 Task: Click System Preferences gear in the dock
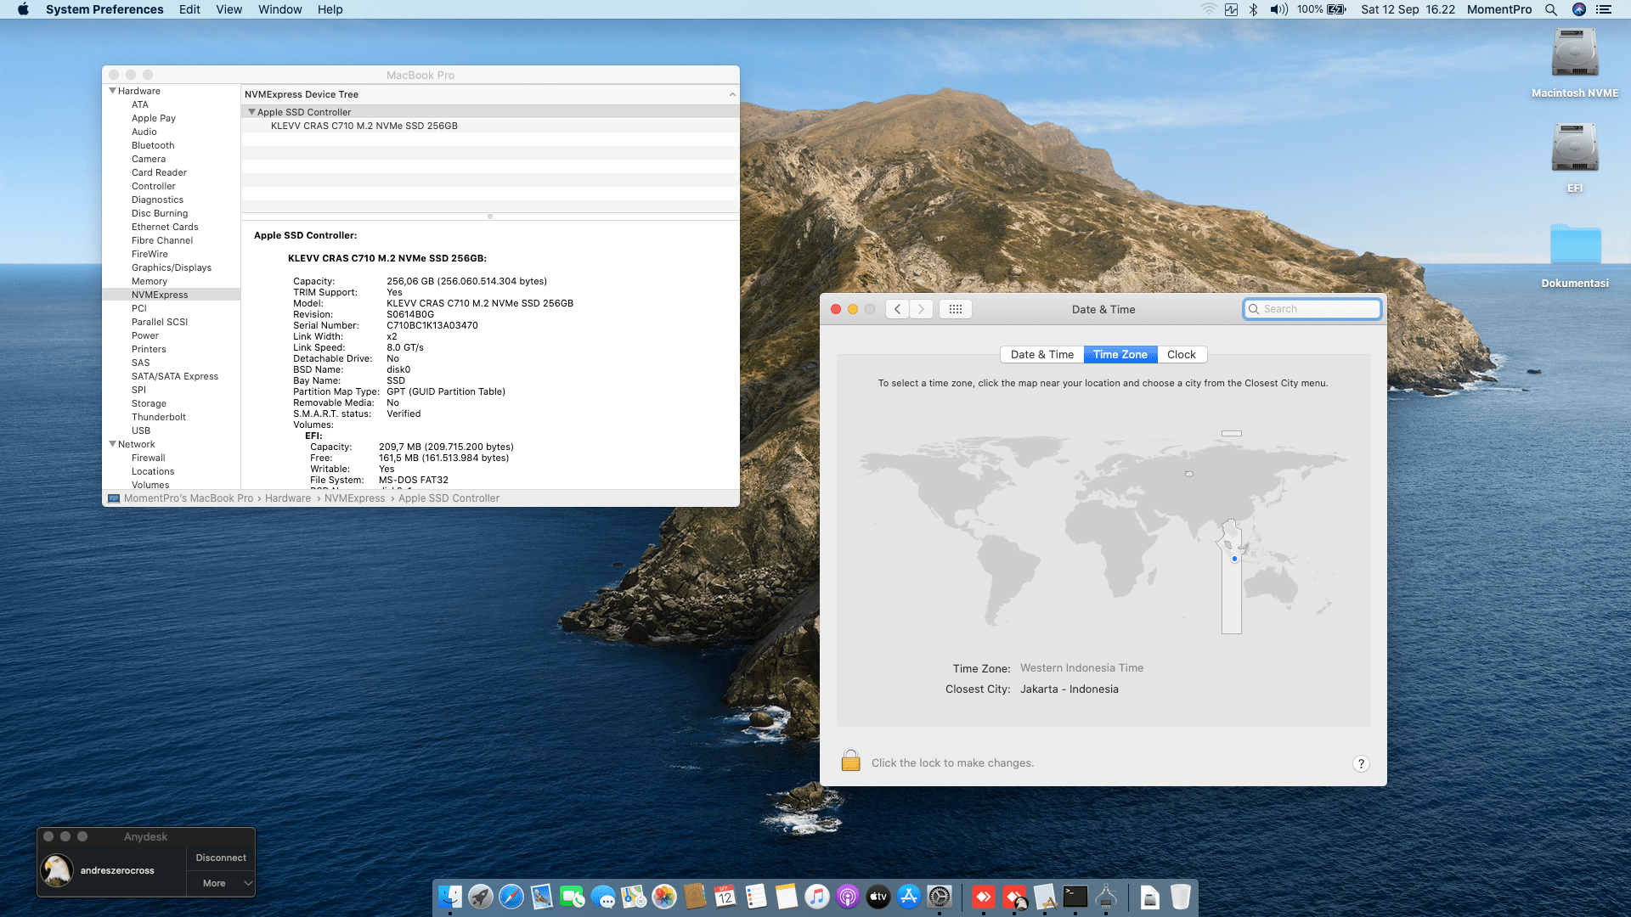[940, 897]
